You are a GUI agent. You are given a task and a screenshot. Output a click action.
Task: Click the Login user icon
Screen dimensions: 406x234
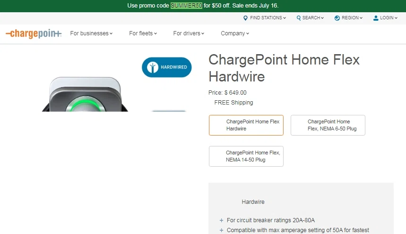(376, 18)
